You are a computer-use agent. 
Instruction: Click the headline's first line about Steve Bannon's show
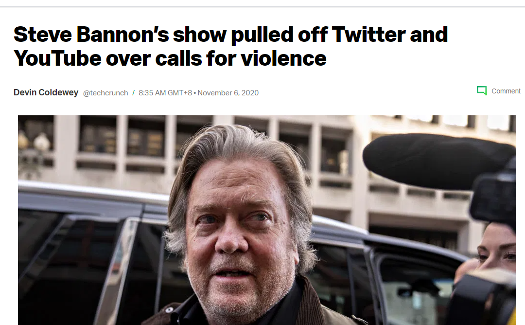[x=230, y=35]
